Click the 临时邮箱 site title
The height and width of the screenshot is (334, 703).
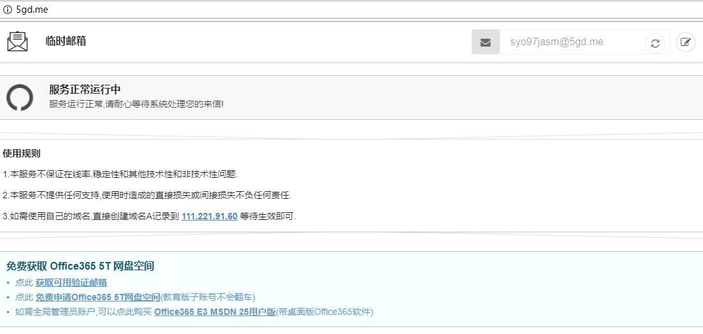66,41
